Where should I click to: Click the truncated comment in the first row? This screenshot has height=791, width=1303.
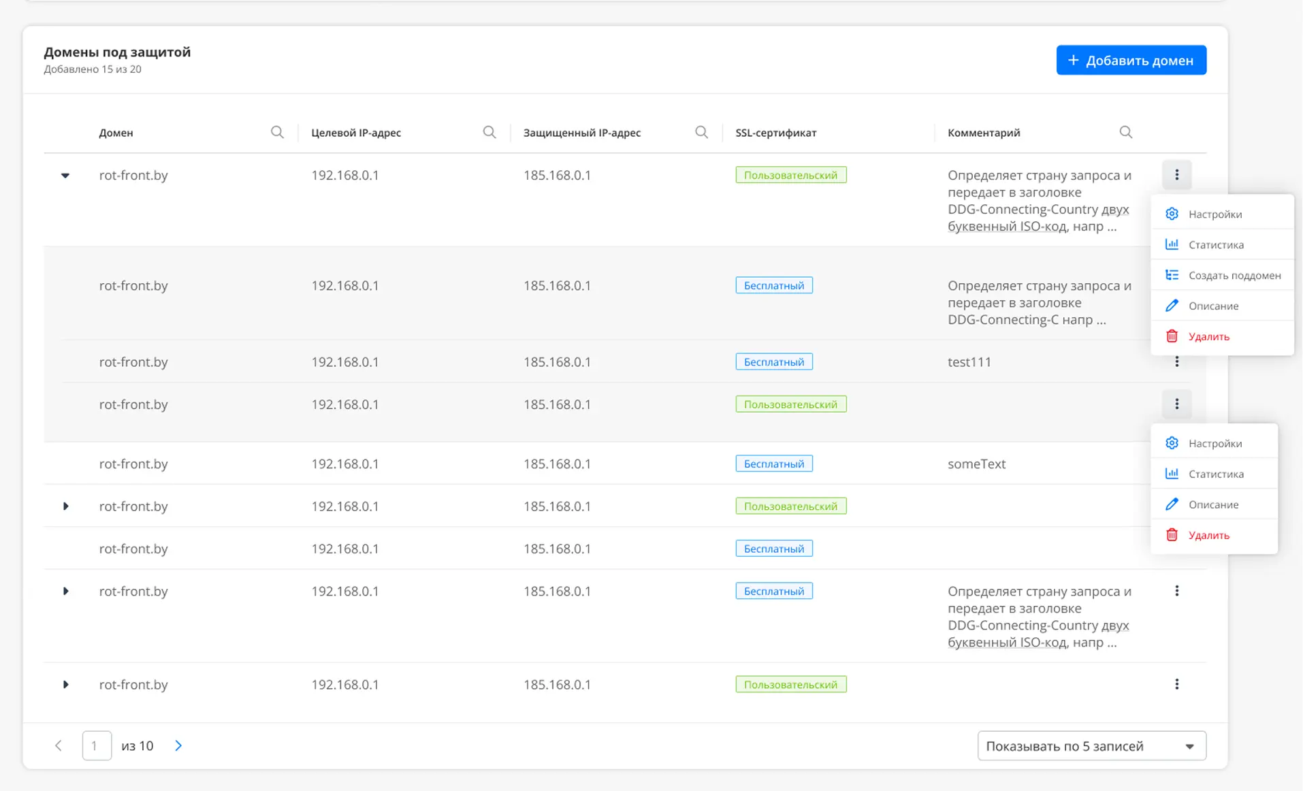(x=1040, y=201)
